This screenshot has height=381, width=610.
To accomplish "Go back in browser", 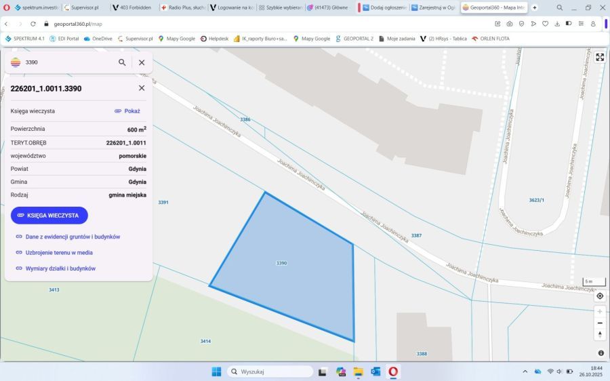I will click(6, 24).
